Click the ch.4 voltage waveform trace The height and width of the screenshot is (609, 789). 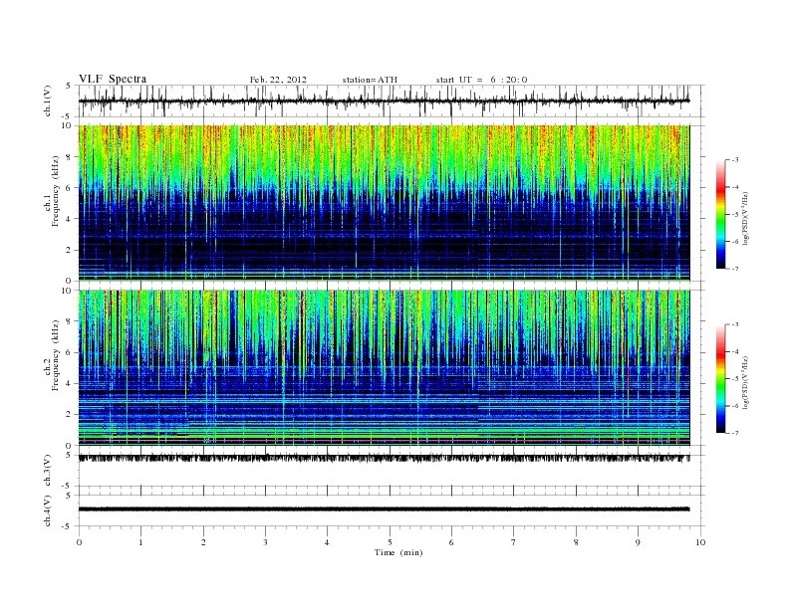[384, 509]
